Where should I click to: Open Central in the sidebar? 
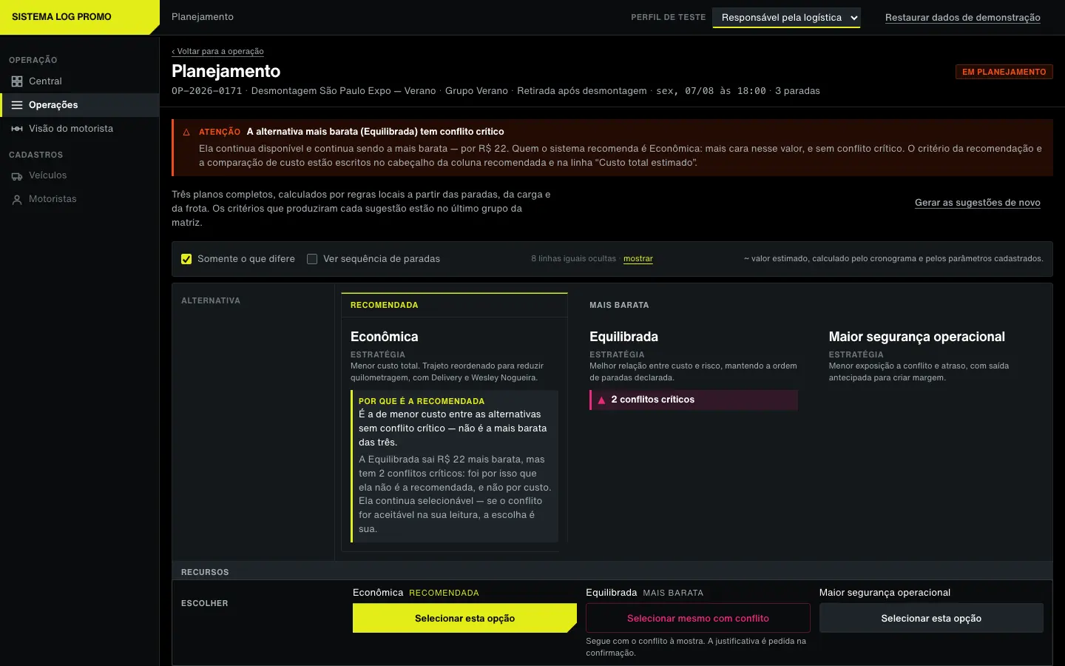click(80, 81)
